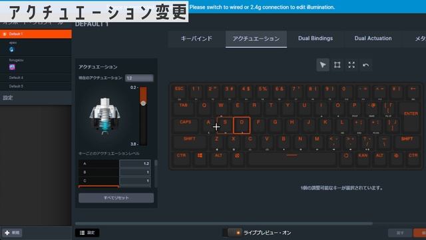Choose the rectangle marquee selection tool

337,65
